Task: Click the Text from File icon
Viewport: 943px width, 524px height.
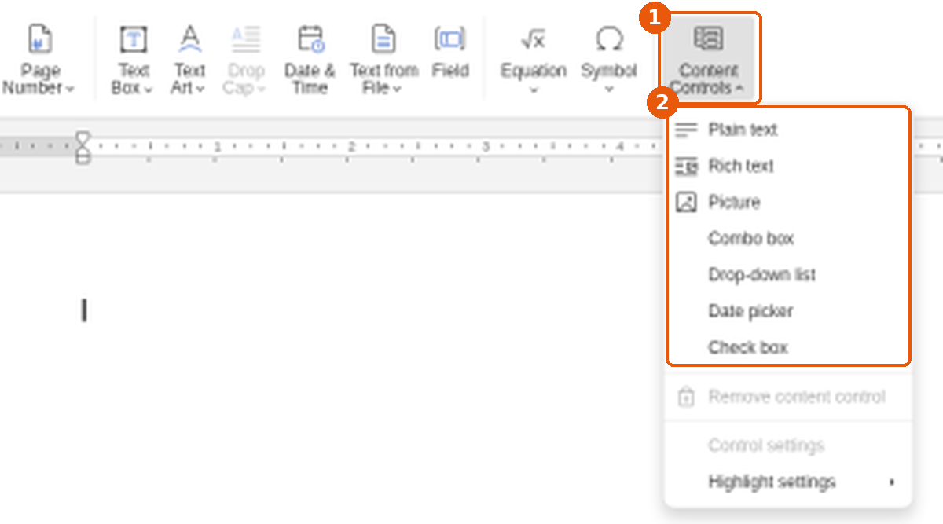Action: click(383, 38)
